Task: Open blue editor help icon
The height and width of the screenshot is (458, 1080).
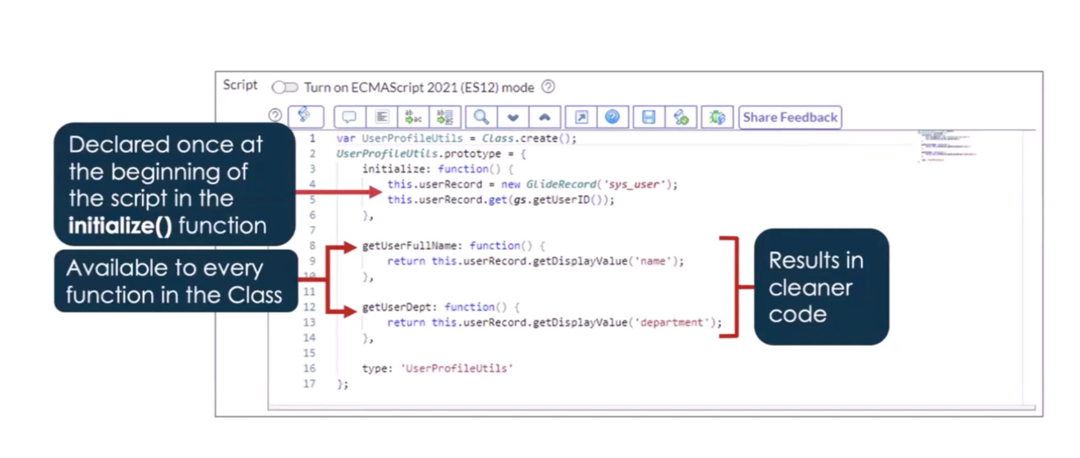Action: click(x=612, y=117)
